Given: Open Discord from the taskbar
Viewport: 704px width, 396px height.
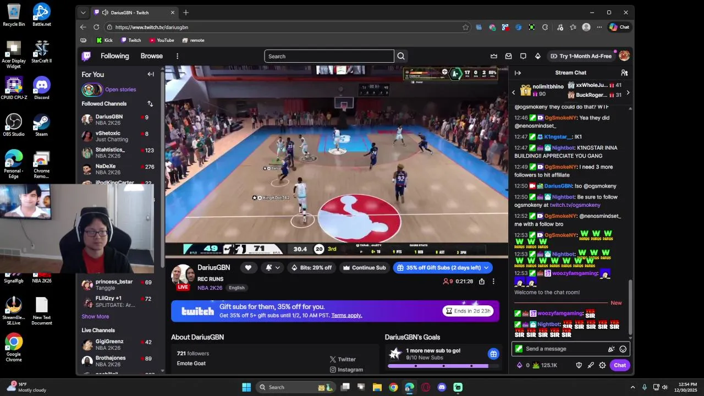Looking at the screenshot, I should pos(442,387).
